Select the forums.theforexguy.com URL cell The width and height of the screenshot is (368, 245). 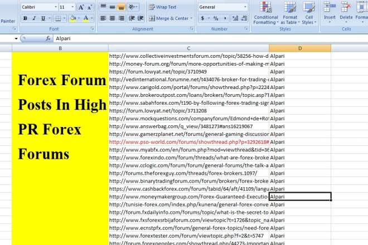189,173
